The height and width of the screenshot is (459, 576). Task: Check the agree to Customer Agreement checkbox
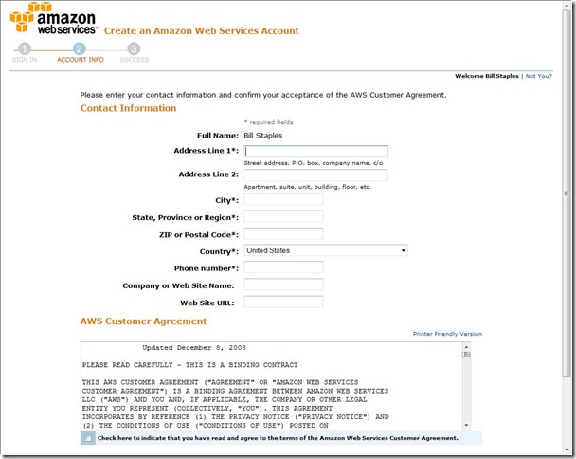point(88,438)
